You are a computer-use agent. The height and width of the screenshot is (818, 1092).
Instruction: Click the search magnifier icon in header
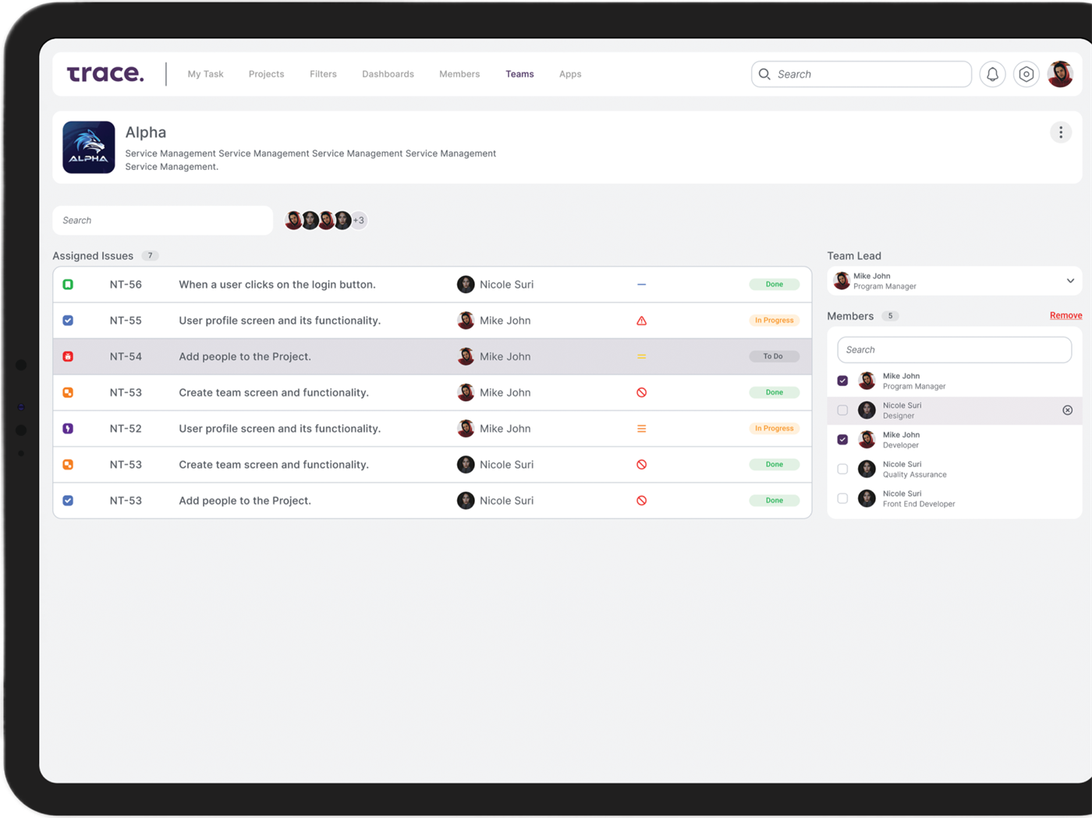[x=764, y=74]
